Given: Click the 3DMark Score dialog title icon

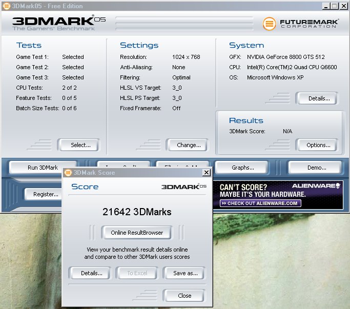Looking at the screenshot, I should (x=68, y=173).
